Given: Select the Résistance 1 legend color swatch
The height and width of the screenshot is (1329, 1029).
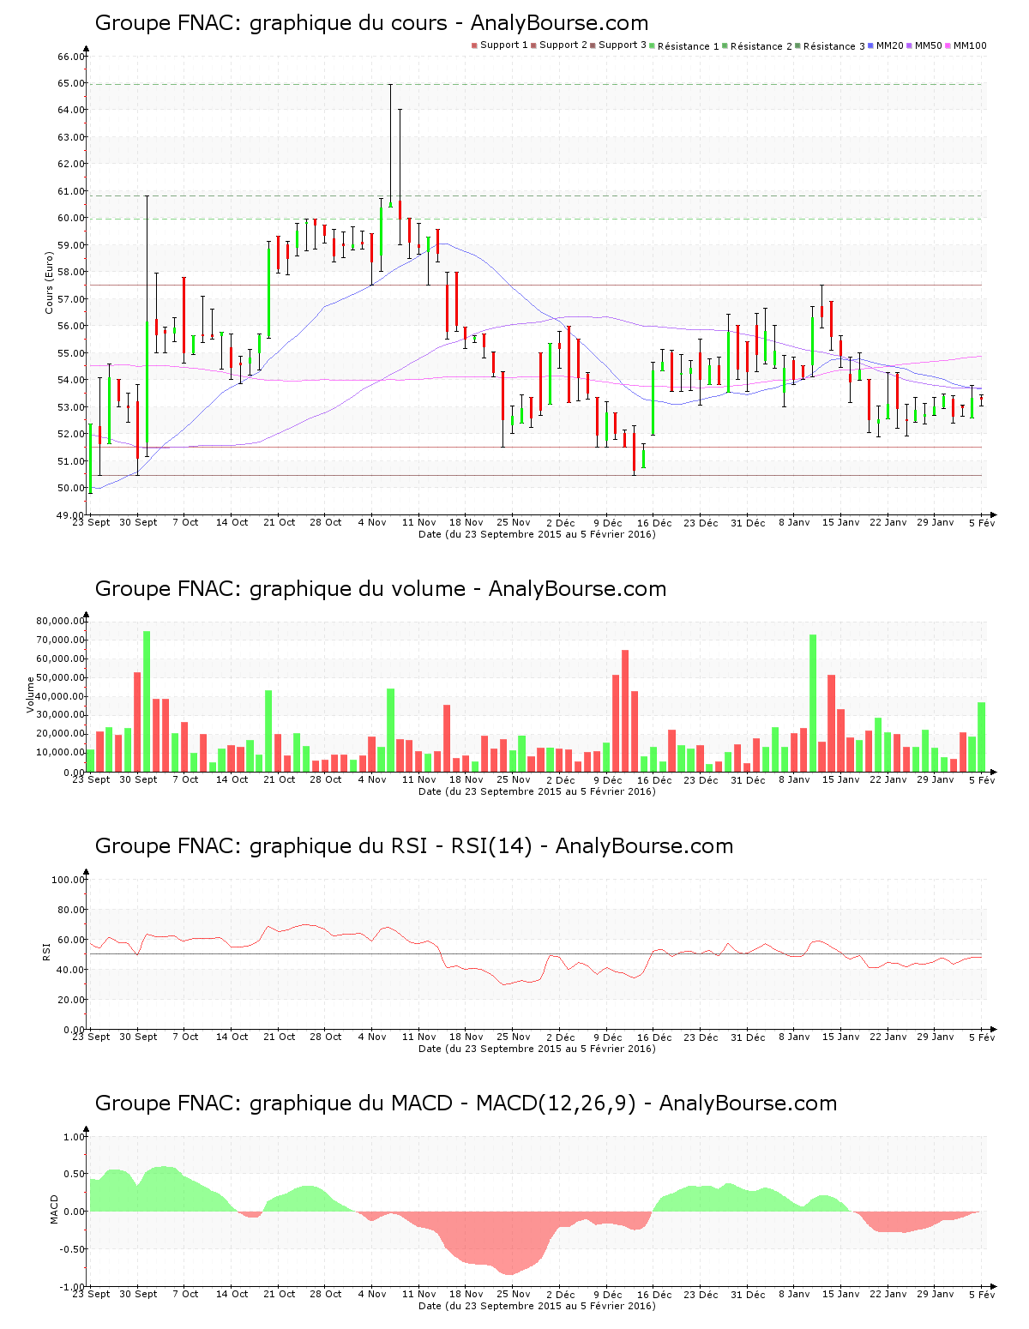Looking at the screenshot, I should pos(653,45).
